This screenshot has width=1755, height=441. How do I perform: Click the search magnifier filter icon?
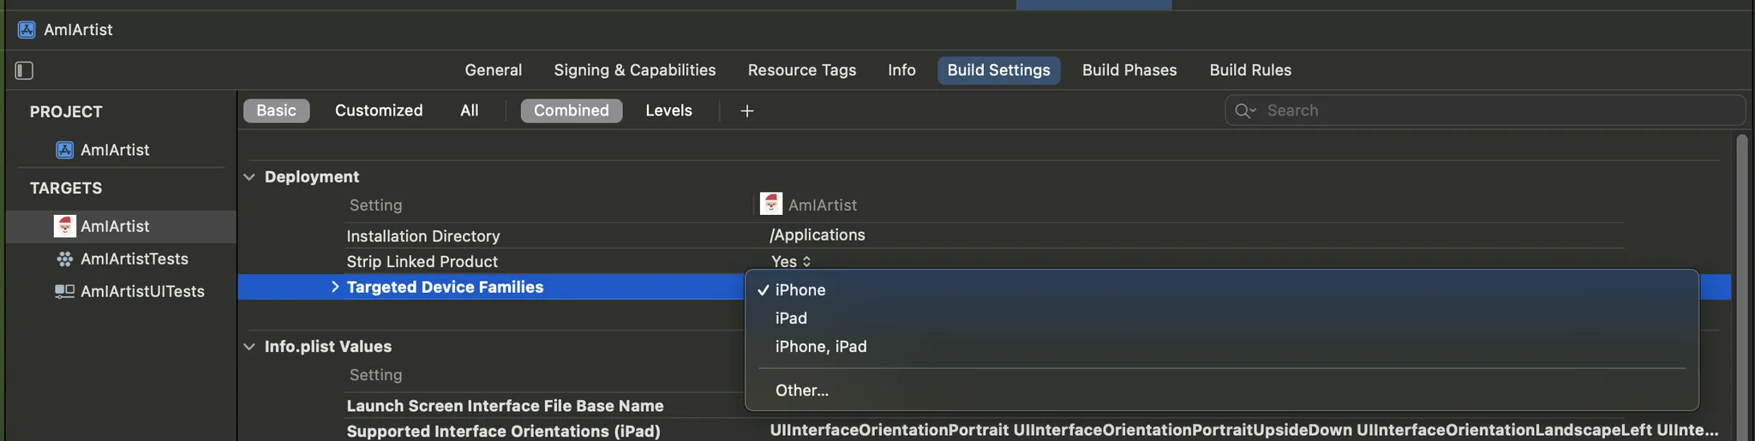(1244, 110)
